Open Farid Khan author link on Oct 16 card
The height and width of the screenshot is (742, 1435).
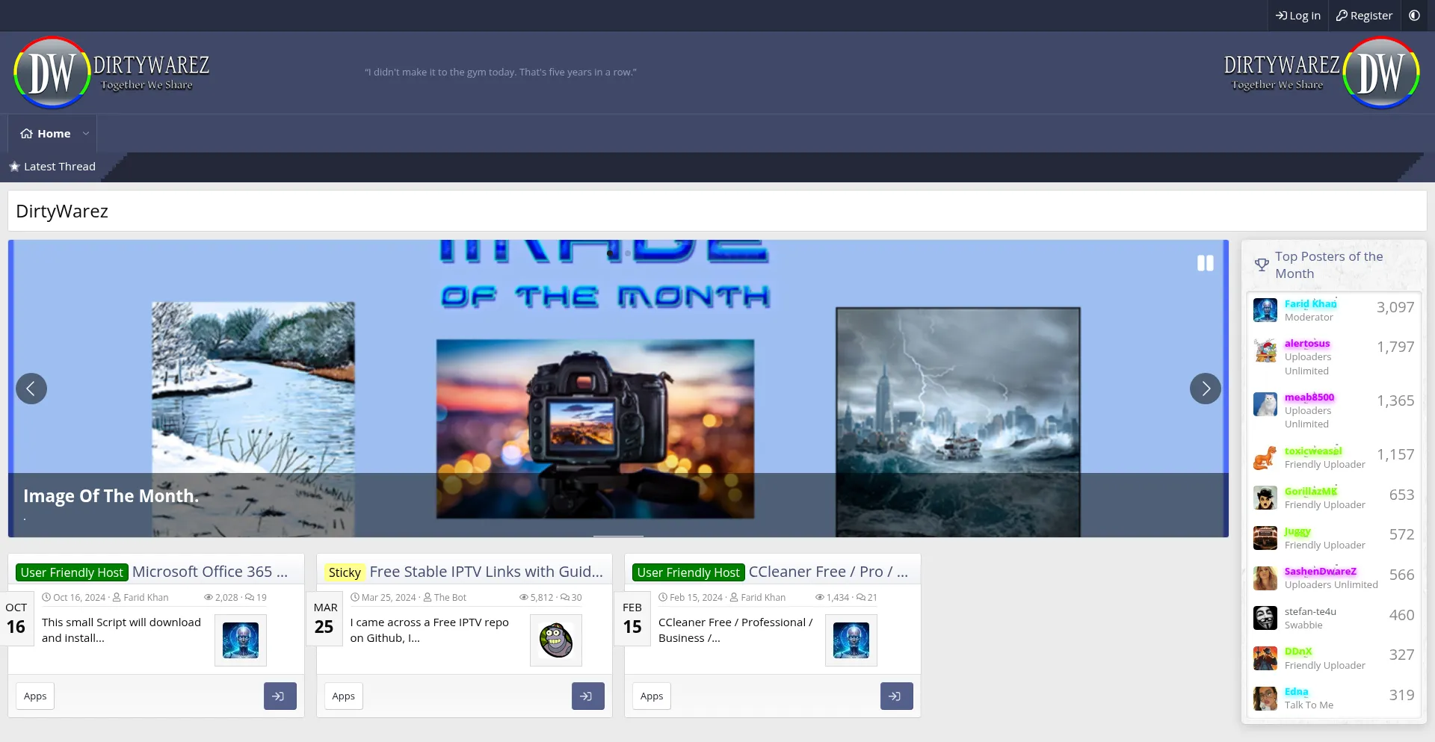click(x=146, y=598)
